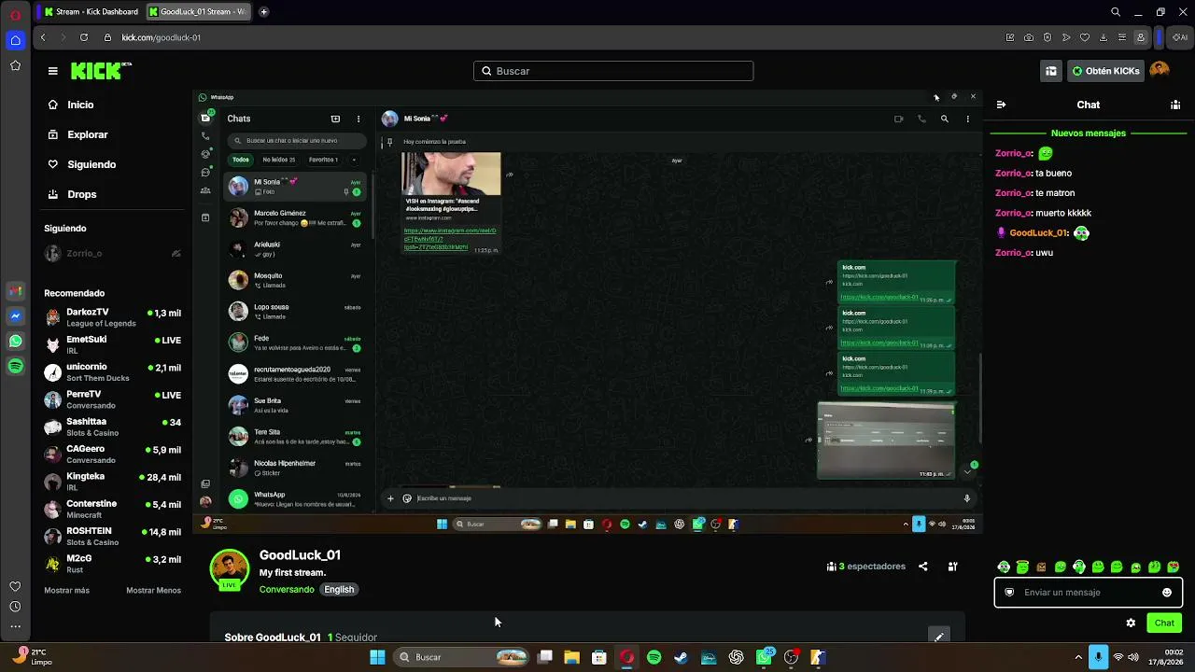1195x672 pixels.
Task: Show the chat users list
Action: coord(1175,105)
